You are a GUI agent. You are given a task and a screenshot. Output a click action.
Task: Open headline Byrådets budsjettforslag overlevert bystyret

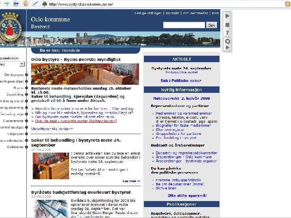(81, 192)
